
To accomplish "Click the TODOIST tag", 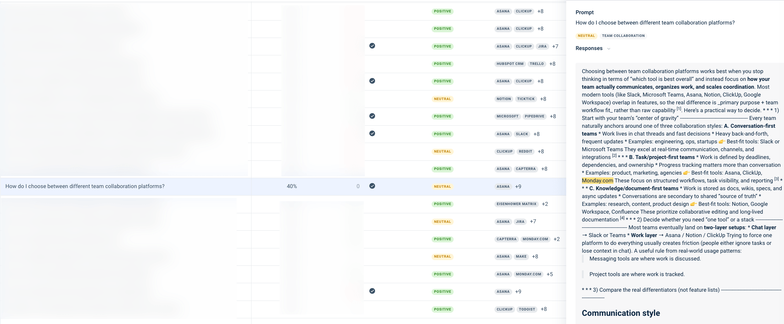I will [527, 309].
